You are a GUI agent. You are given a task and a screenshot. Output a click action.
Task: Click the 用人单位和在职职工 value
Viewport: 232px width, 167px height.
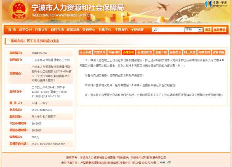(x=44, y=117)
